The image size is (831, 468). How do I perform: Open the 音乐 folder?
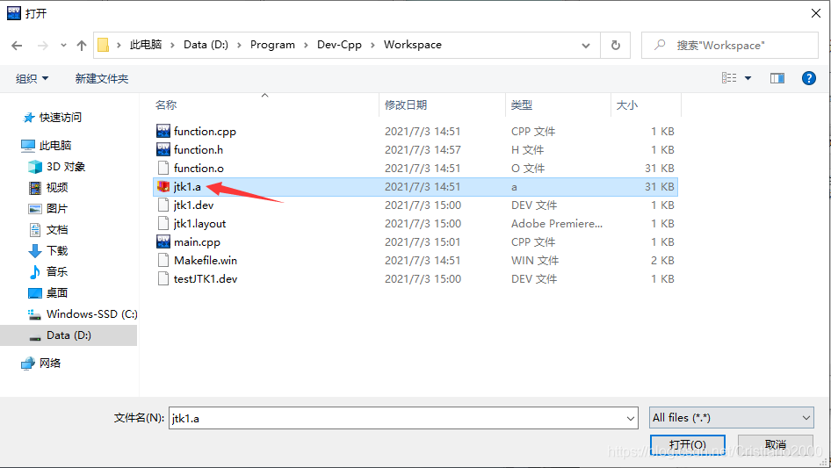[x=56, y=271]
